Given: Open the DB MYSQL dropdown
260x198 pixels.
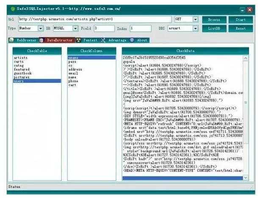Looking at the screenshot, I should tap(75, 29).
